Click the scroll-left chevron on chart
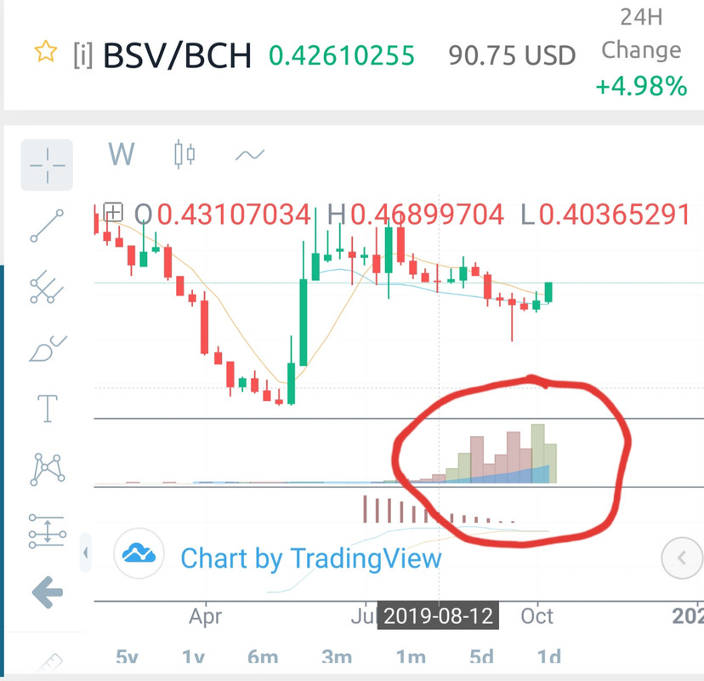The height and width of the screenshot is (681, 704). (x=682, y=558)
